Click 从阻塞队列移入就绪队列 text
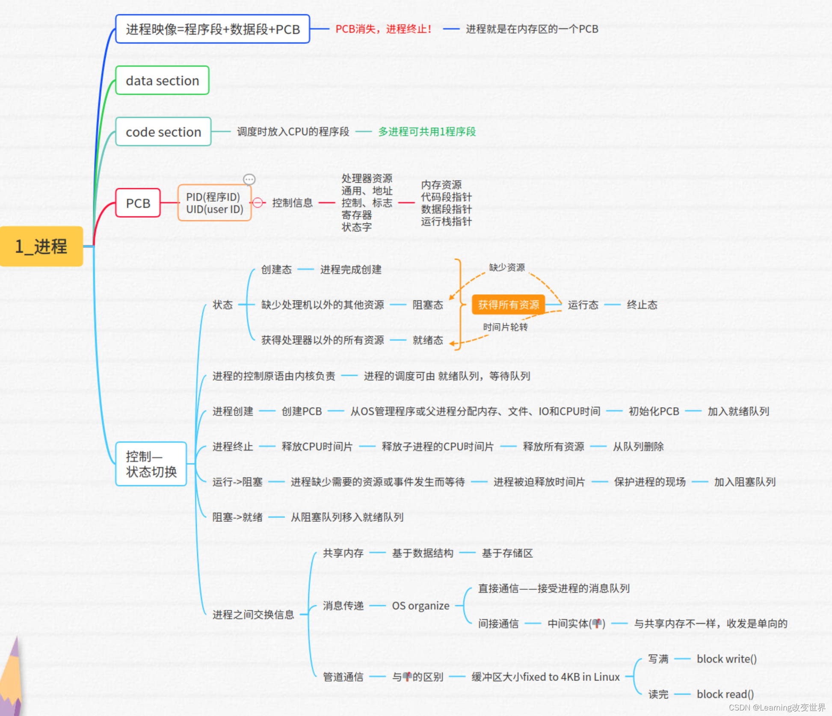 coord(347,517)
